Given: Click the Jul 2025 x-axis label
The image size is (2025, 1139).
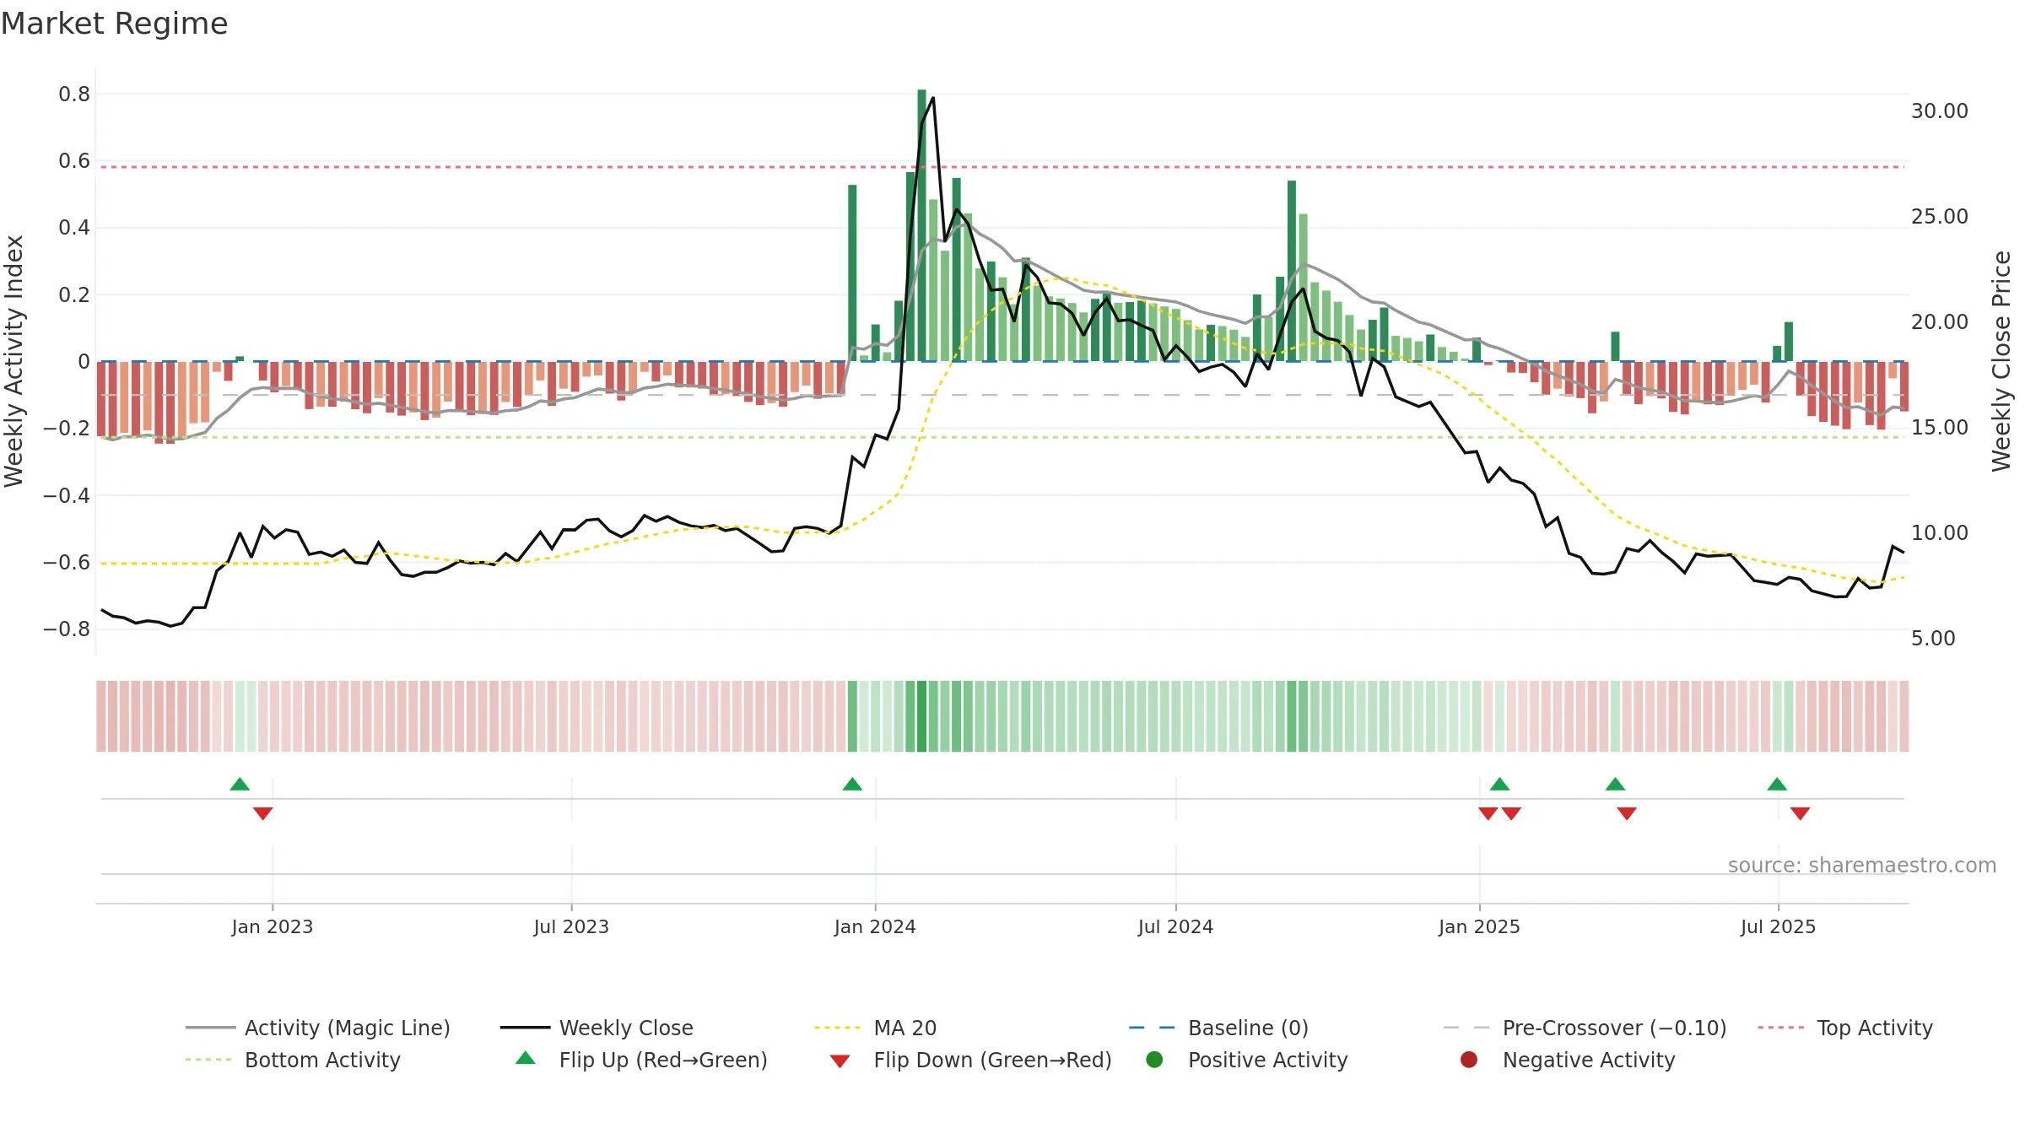Looking at the screenshot, I should [x=1778, y=927].
